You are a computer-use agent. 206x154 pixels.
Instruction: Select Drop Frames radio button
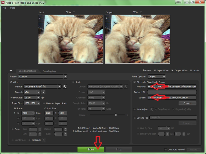(x=156, y=109)
